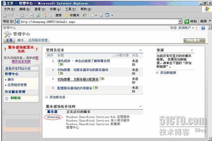Click the vertical scrollbar down arrow
Image resolution: width=212 pixels, height=141 pixels.
210,139
